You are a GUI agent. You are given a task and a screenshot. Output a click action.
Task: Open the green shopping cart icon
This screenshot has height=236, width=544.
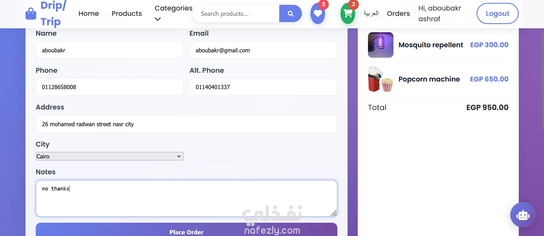coord(348,14)
